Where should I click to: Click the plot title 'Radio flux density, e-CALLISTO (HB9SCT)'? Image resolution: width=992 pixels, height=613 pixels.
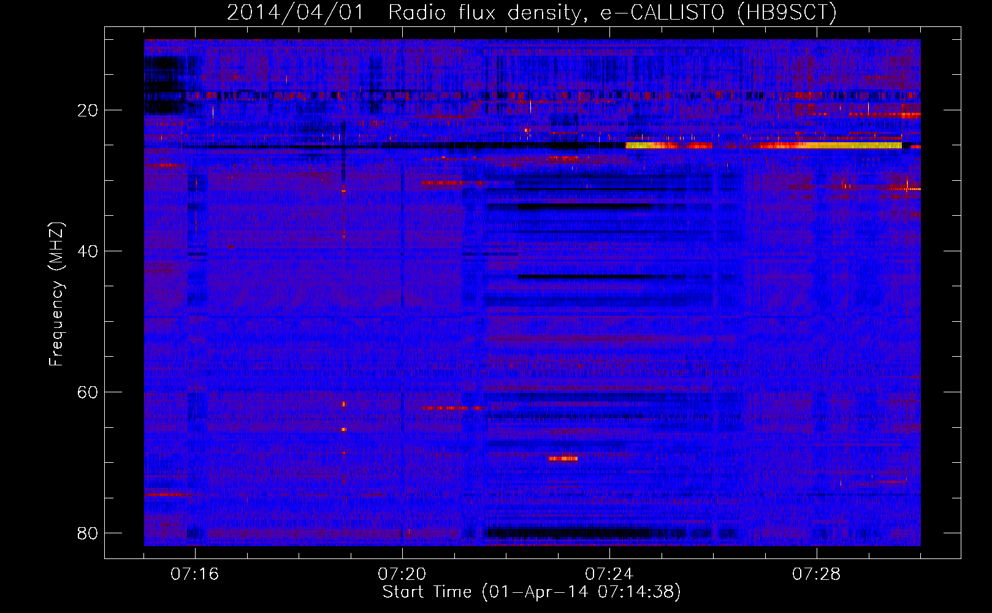coord(612,13)
